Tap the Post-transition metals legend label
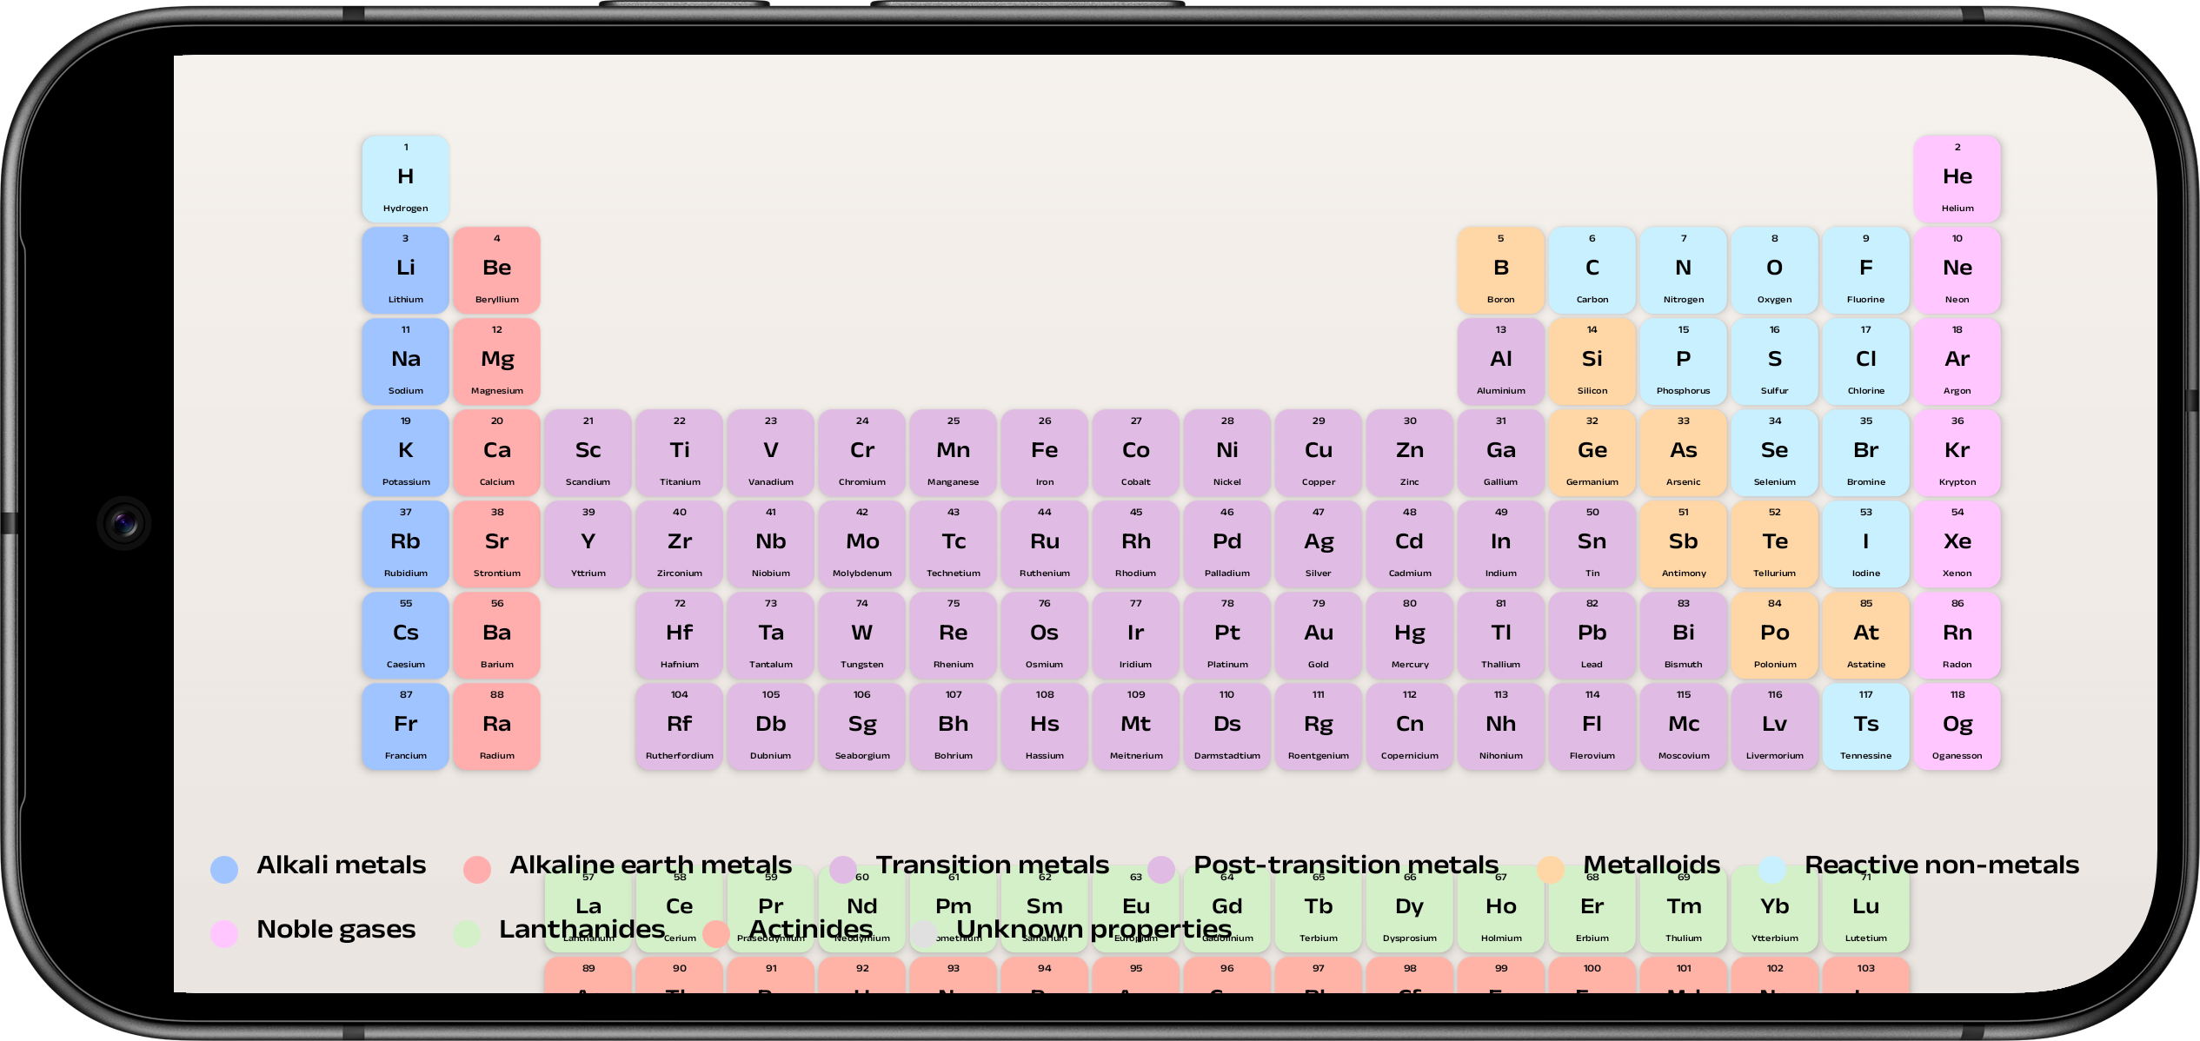Image resolution: width=2200 pixels, height=1041 pixels. click(1346, 865)
